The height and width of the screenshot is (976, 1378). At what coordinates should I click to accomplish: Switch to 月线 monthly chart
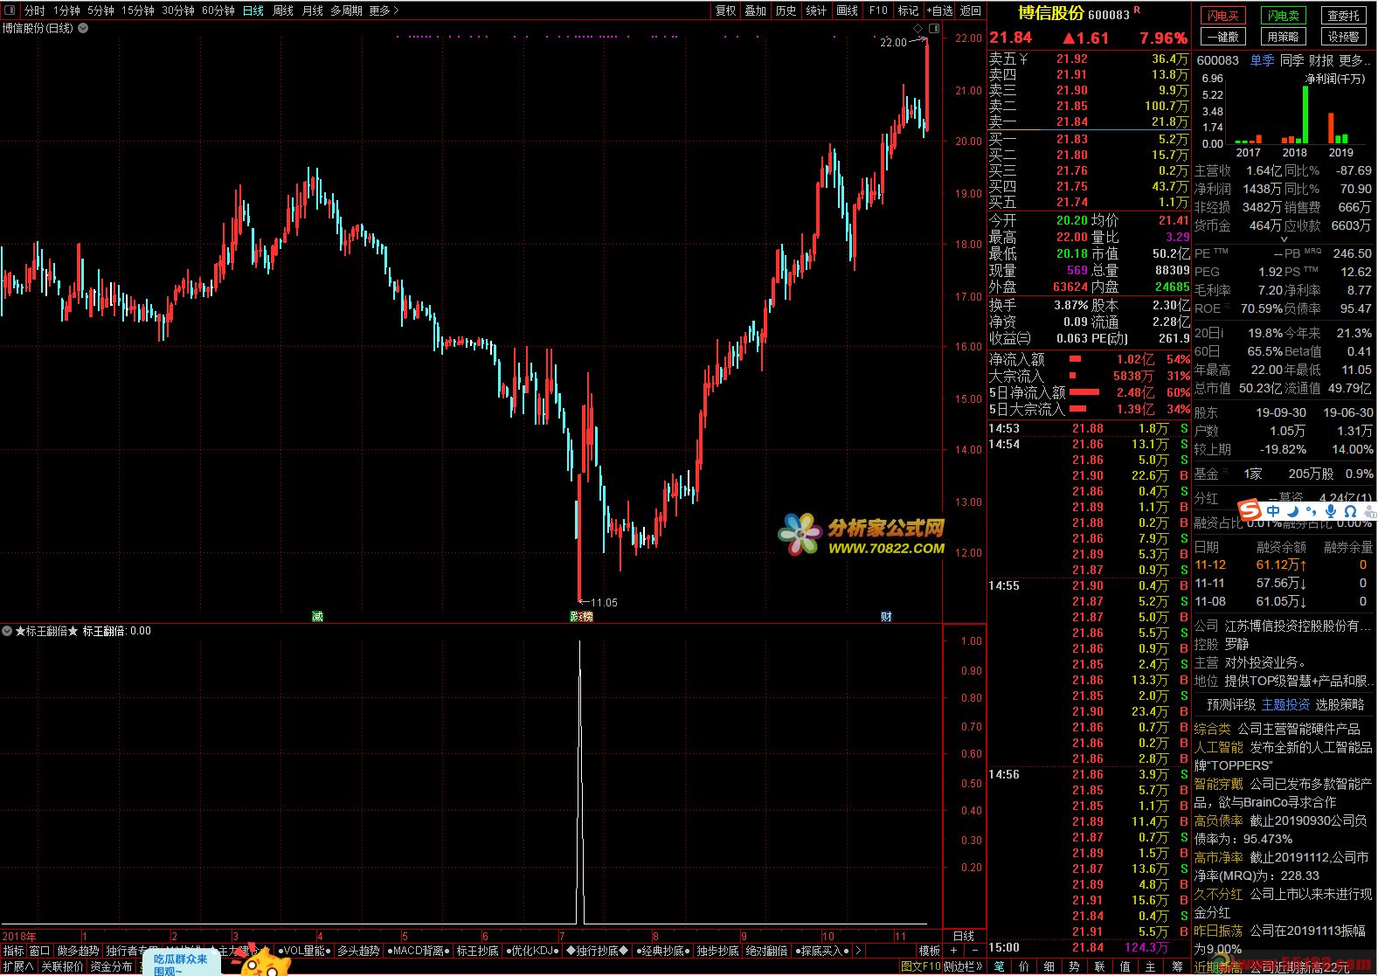(x=312, y=10)
